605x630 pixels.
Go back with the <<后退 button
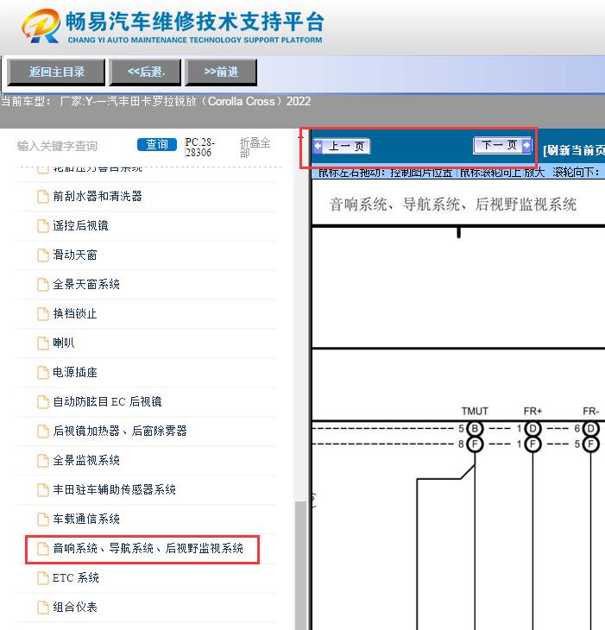146,72
